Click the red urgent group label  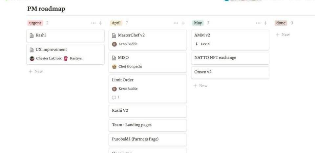35,23
